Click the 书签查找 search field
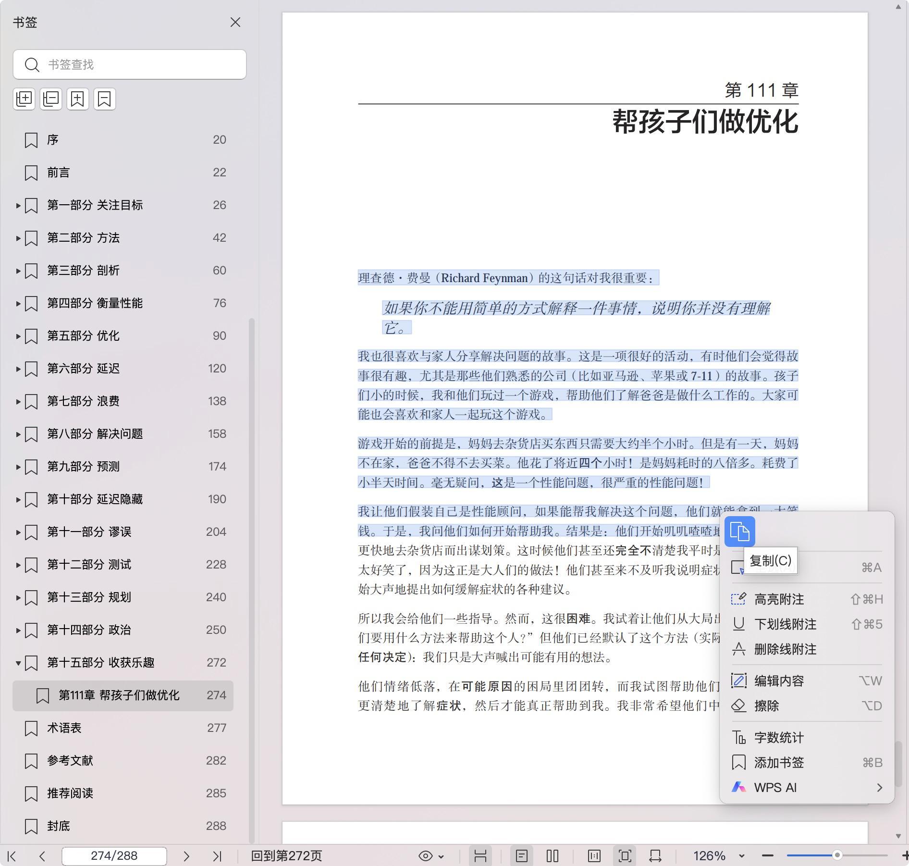This screenshot has width=909, height=866. pyautogui.click(x=139, y=64)
